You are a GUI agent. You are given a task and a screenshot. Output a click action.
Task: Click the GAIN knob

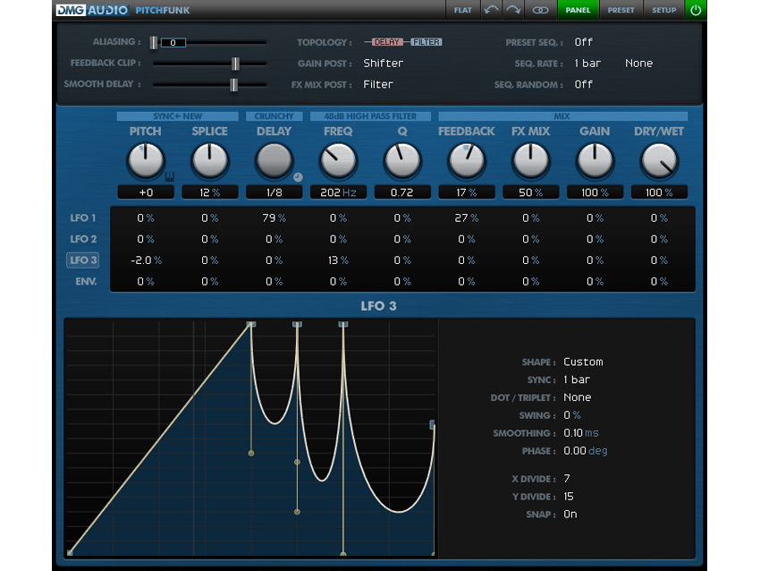click(x=595, y=160)
